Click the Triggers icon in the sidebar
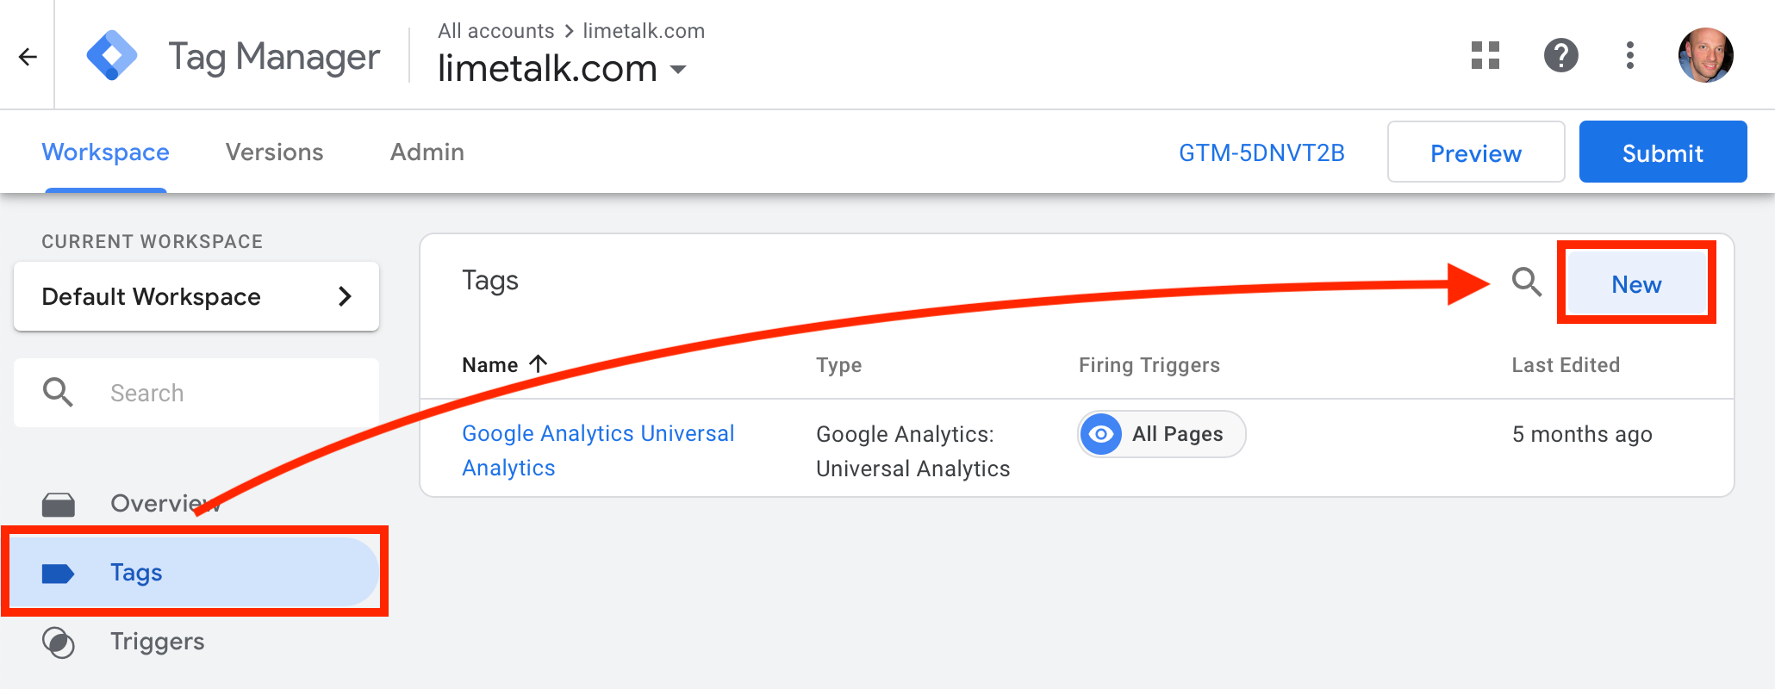This screenshot has width=1775, height=689. pos(59,642)
